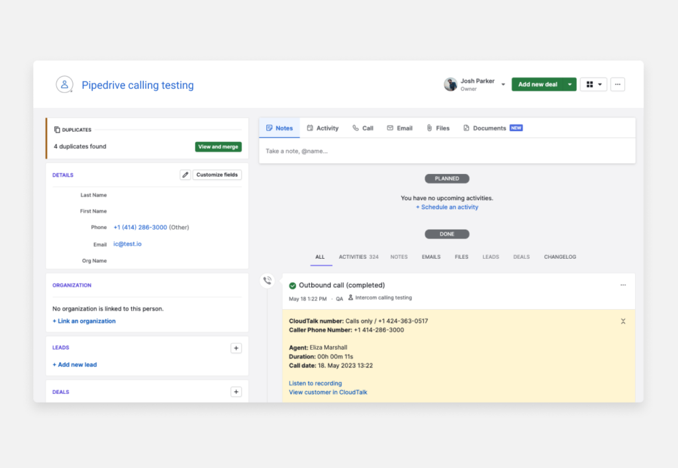The width and height of the screenshot is (678, 468).
Task: Click Schedule an activity link
Action: tap(447, 207)
